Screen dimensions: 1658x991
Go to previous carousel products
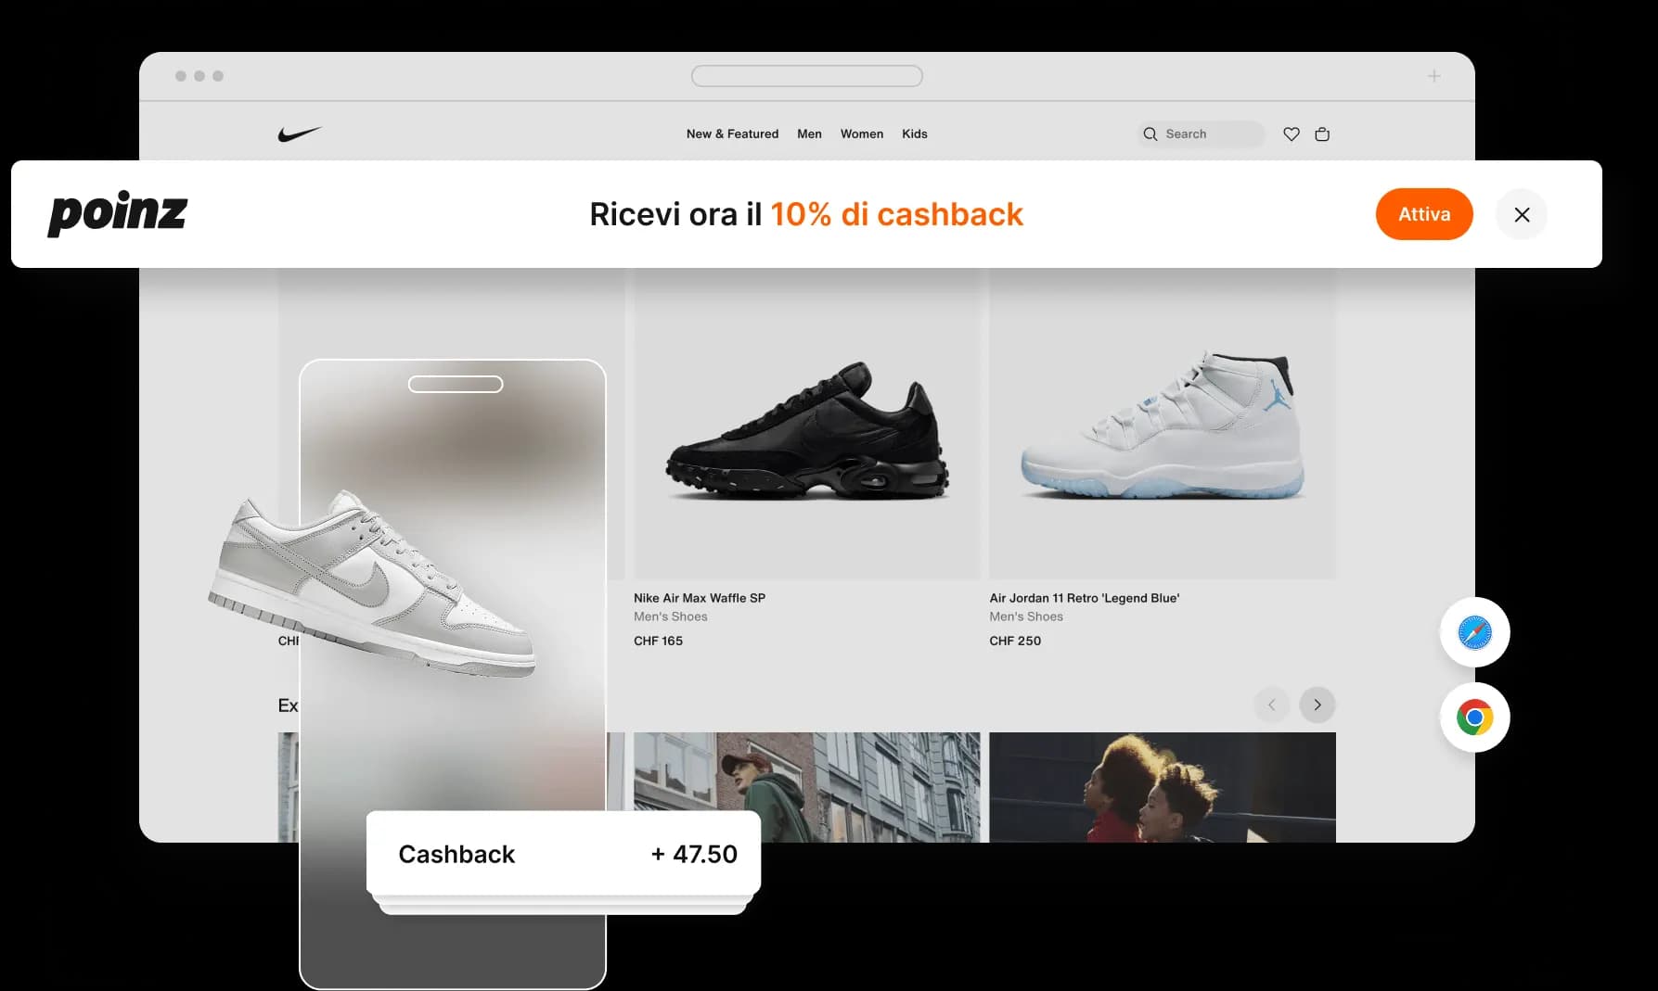point(1272,705)
